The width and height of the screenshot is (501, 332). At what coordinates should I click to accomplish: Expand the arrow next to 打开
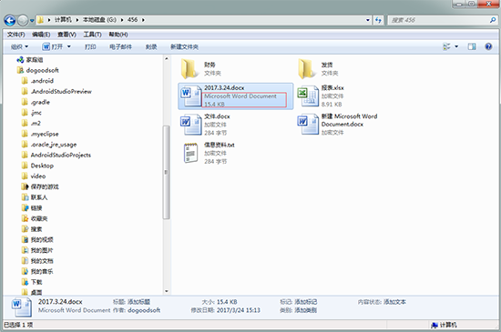68,47
